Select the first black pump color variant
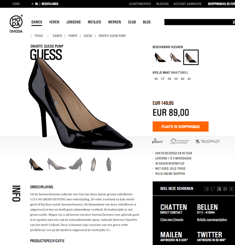 160,57
